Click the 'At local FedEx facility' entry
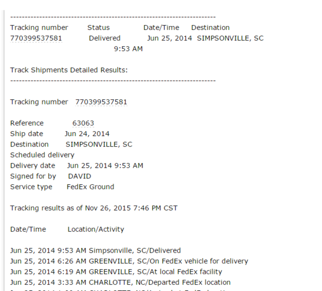The image size is (322, 291). (x=116, y=272)
